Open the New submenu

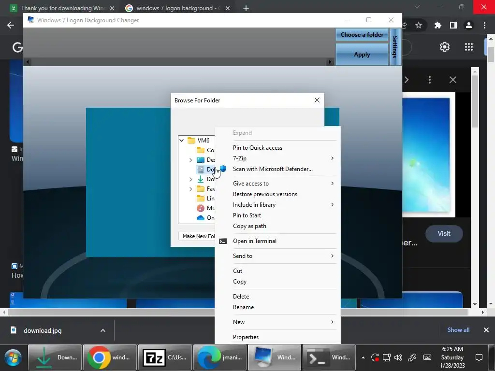point(277,322)
